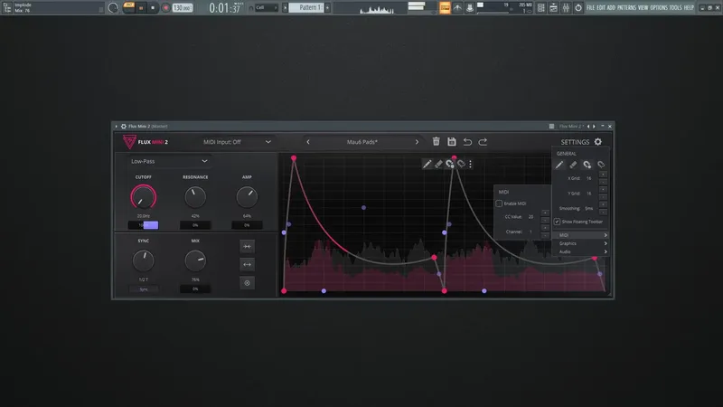
Task: Expand the MIDI submenu in settings
Action: (x=581, y=235)
